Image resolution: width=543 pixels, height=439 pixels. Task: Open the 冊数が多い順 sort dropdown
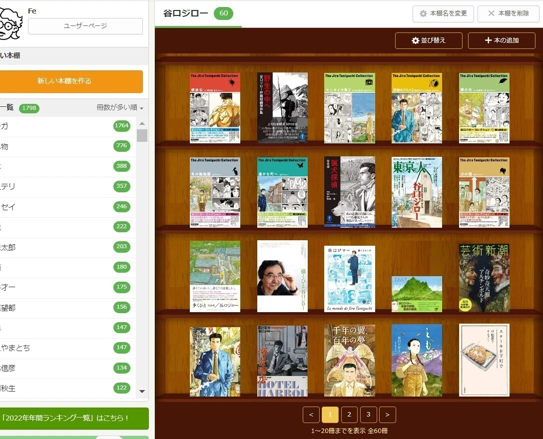point(120,108)
